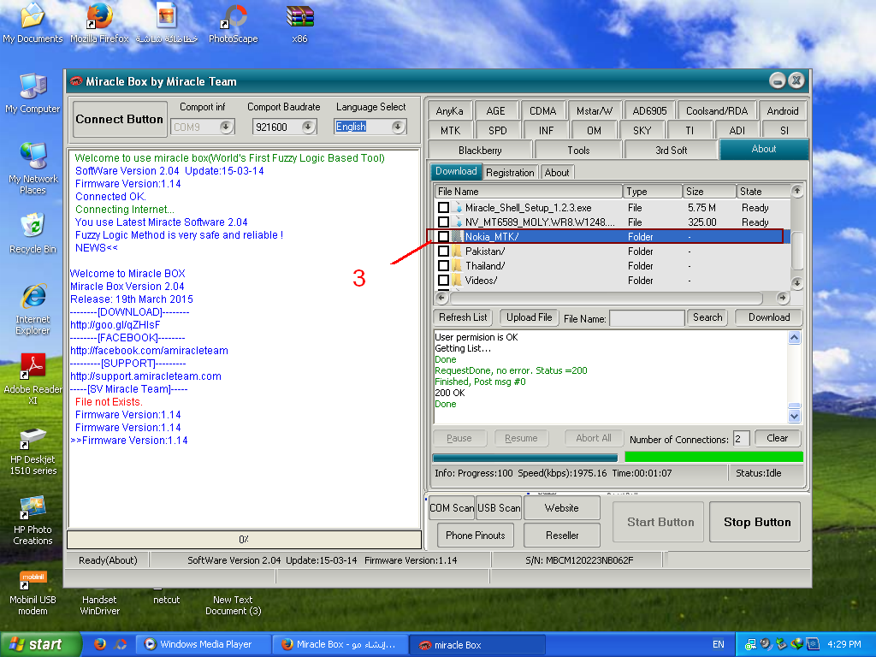Open HP Photo Creations shortcut
The width and height of the screenshot is (876, 657).
pyautogui.click(x=33, y=520)
